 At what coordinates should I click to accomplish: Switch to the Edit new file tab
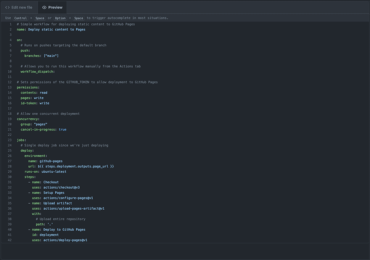19,7
